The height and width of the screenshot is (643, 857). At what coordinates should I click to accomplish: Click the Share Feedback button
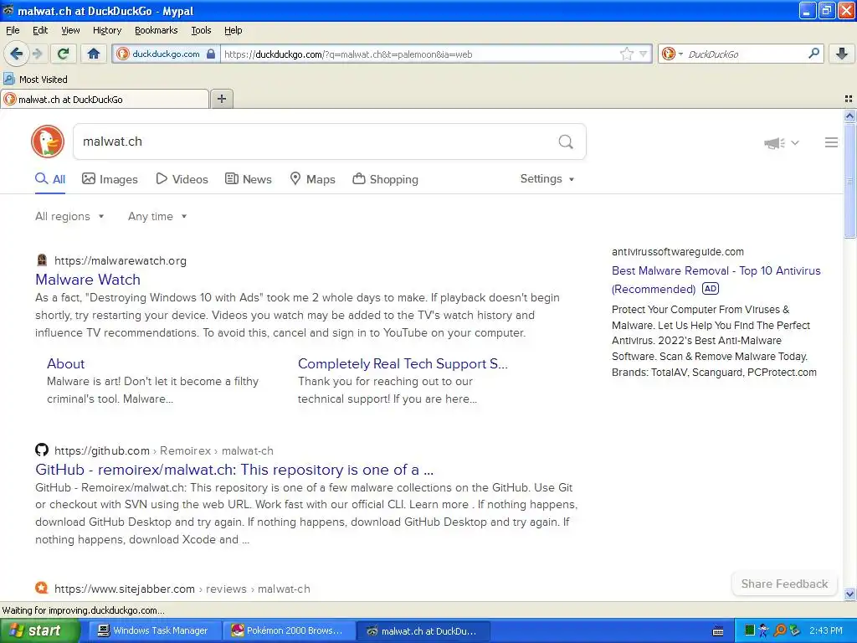(784, 584)
